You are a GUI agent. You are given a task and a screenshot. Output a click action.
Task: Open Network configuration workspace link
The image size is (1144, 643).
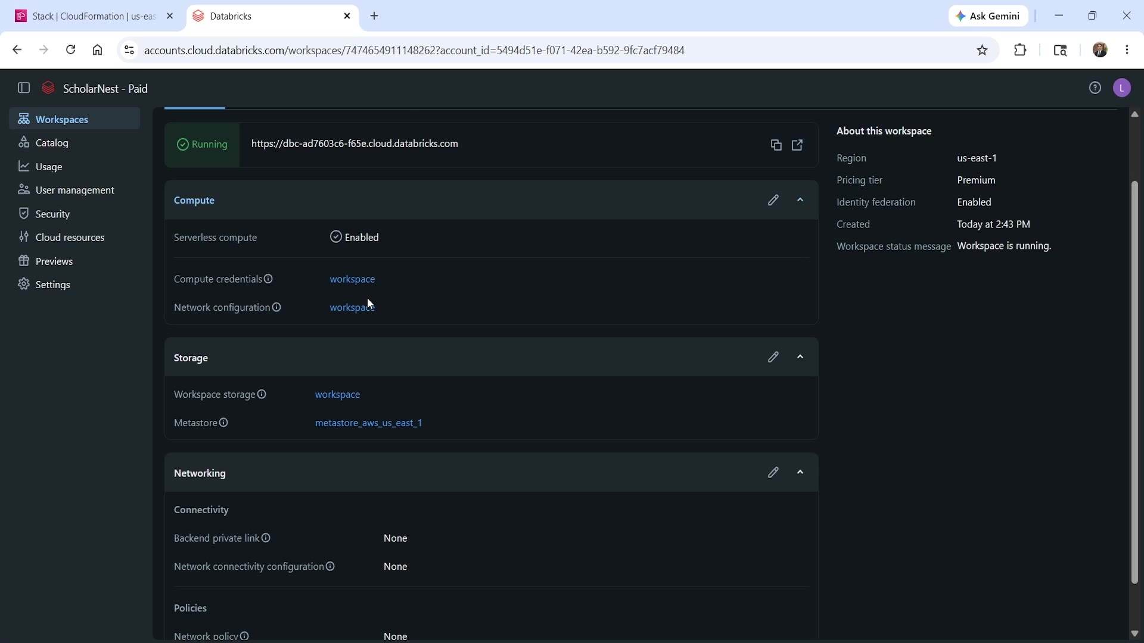352,308
